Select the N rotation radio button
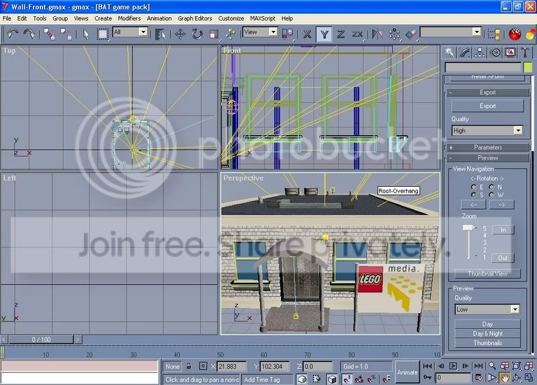This screenshot has height=385, width=537. click(492, 187)
